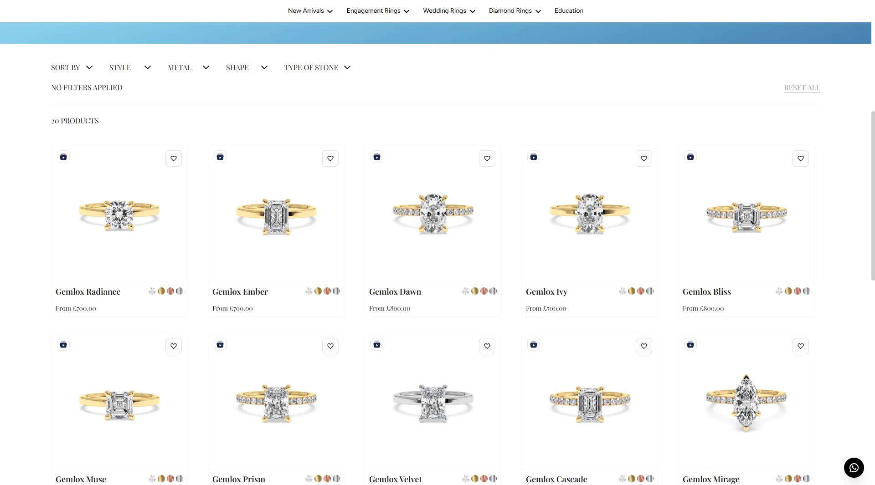The width and height of the screenshot is (875, 485).
Task: Open video icon on Gemlox Muse card
Action: coord(63,345)
